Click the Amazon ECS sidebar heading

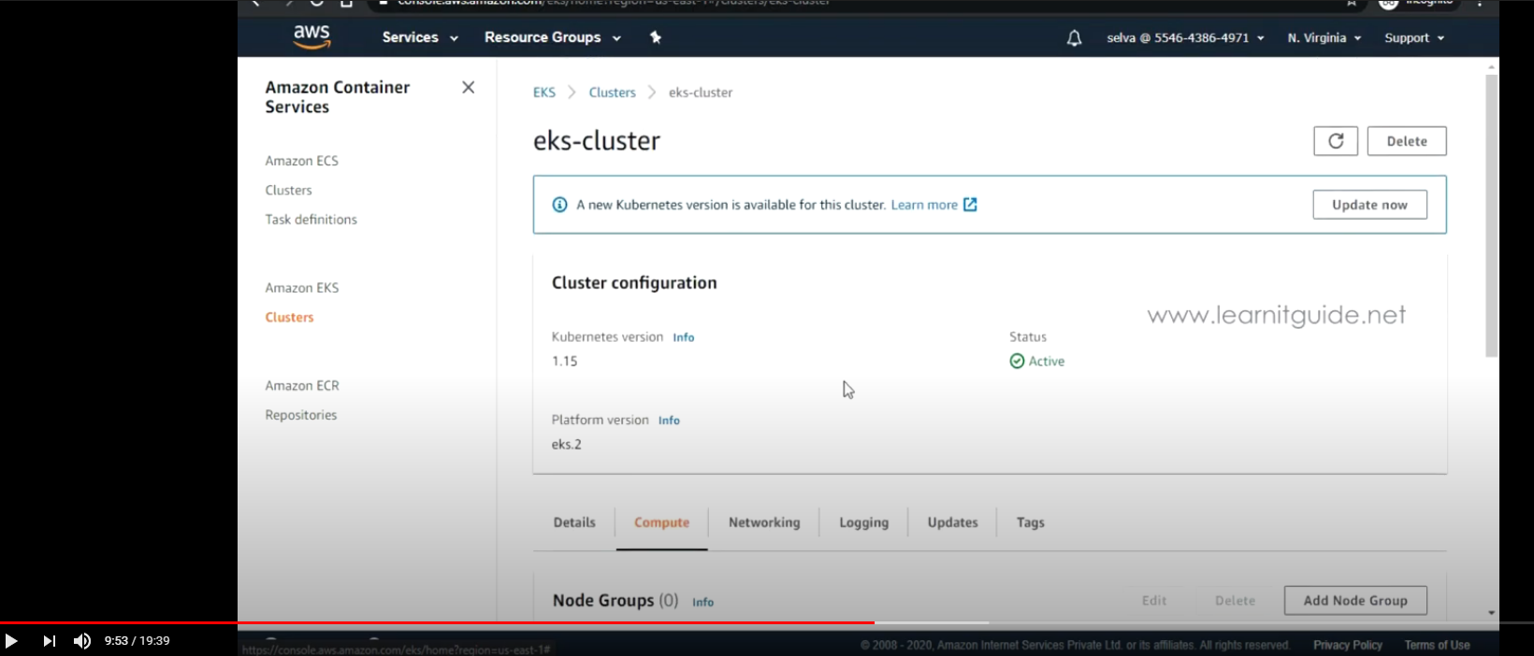tap(301, 161)
